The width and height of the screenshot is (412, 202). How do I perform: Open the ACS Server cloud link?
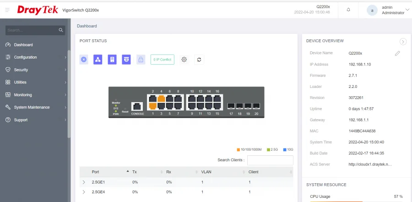point(370,164)
